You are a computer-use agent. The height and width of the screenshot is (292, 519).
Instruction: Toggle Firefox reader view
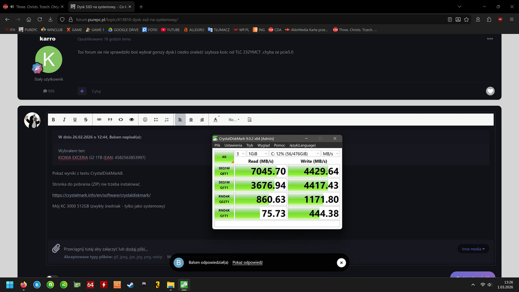(x=450, y=19)
